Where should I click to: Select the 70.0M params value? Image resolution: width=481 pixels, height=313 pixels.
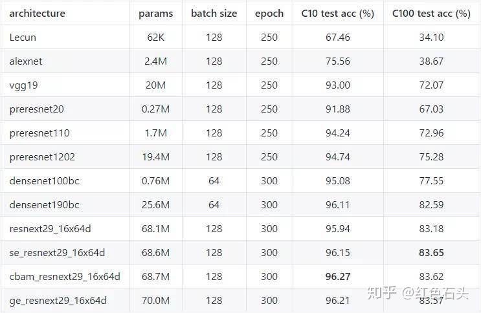pos(155,300)
